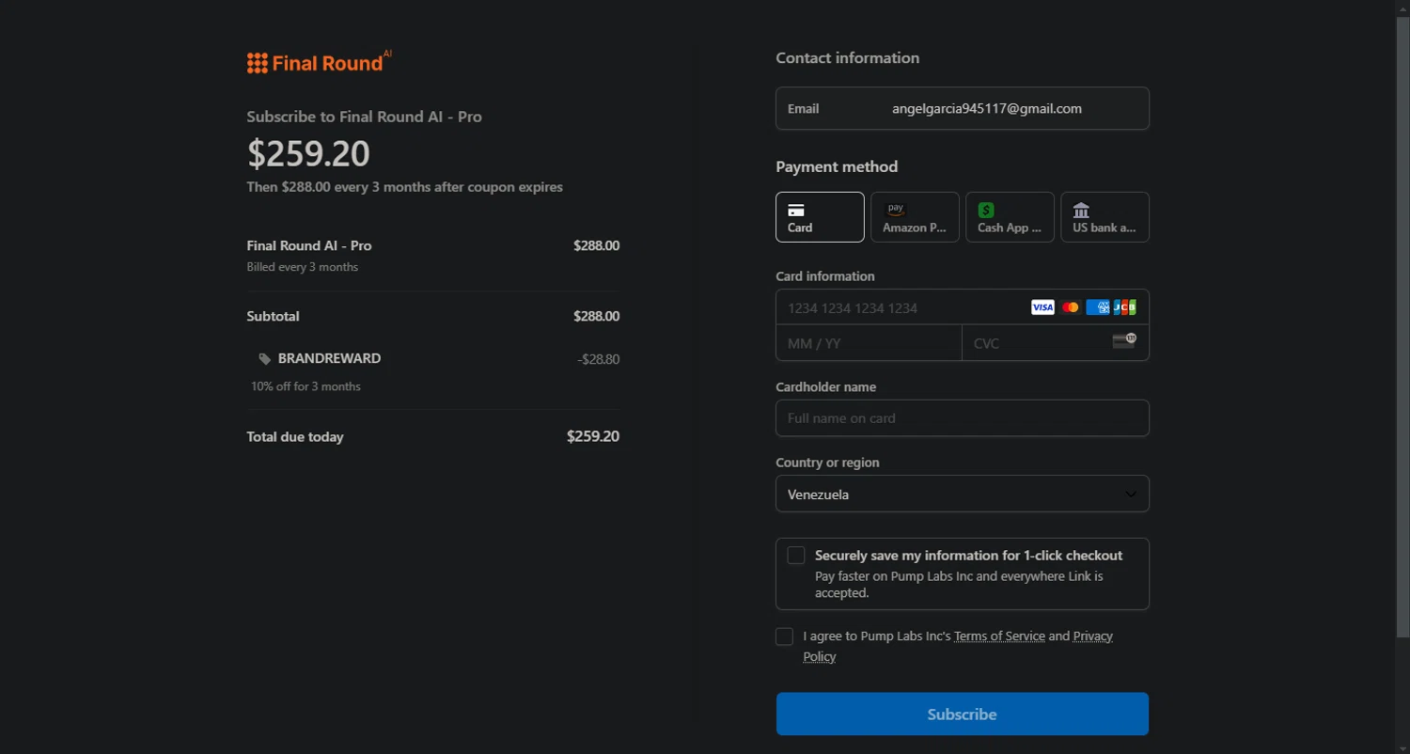Click the Final Round AI logo

tap(319, 62)
